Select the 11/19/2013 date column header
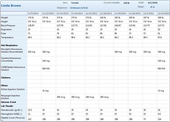170x122 pixels. coord(120,13)
